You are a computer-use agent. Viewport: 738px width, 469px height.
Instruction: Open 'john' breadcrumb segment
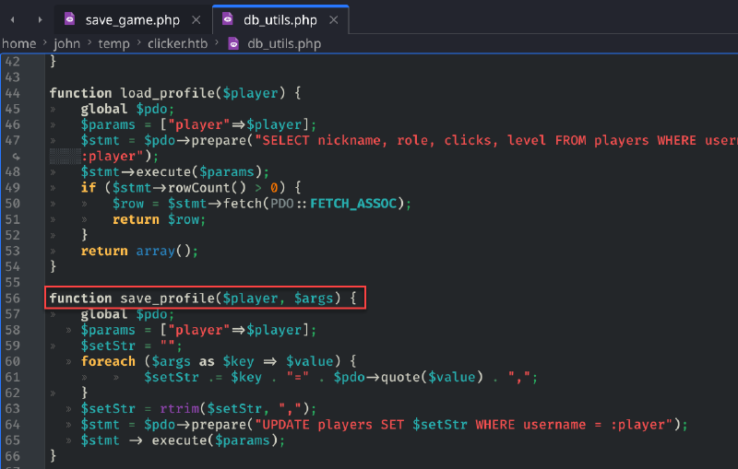click(66, 43)
